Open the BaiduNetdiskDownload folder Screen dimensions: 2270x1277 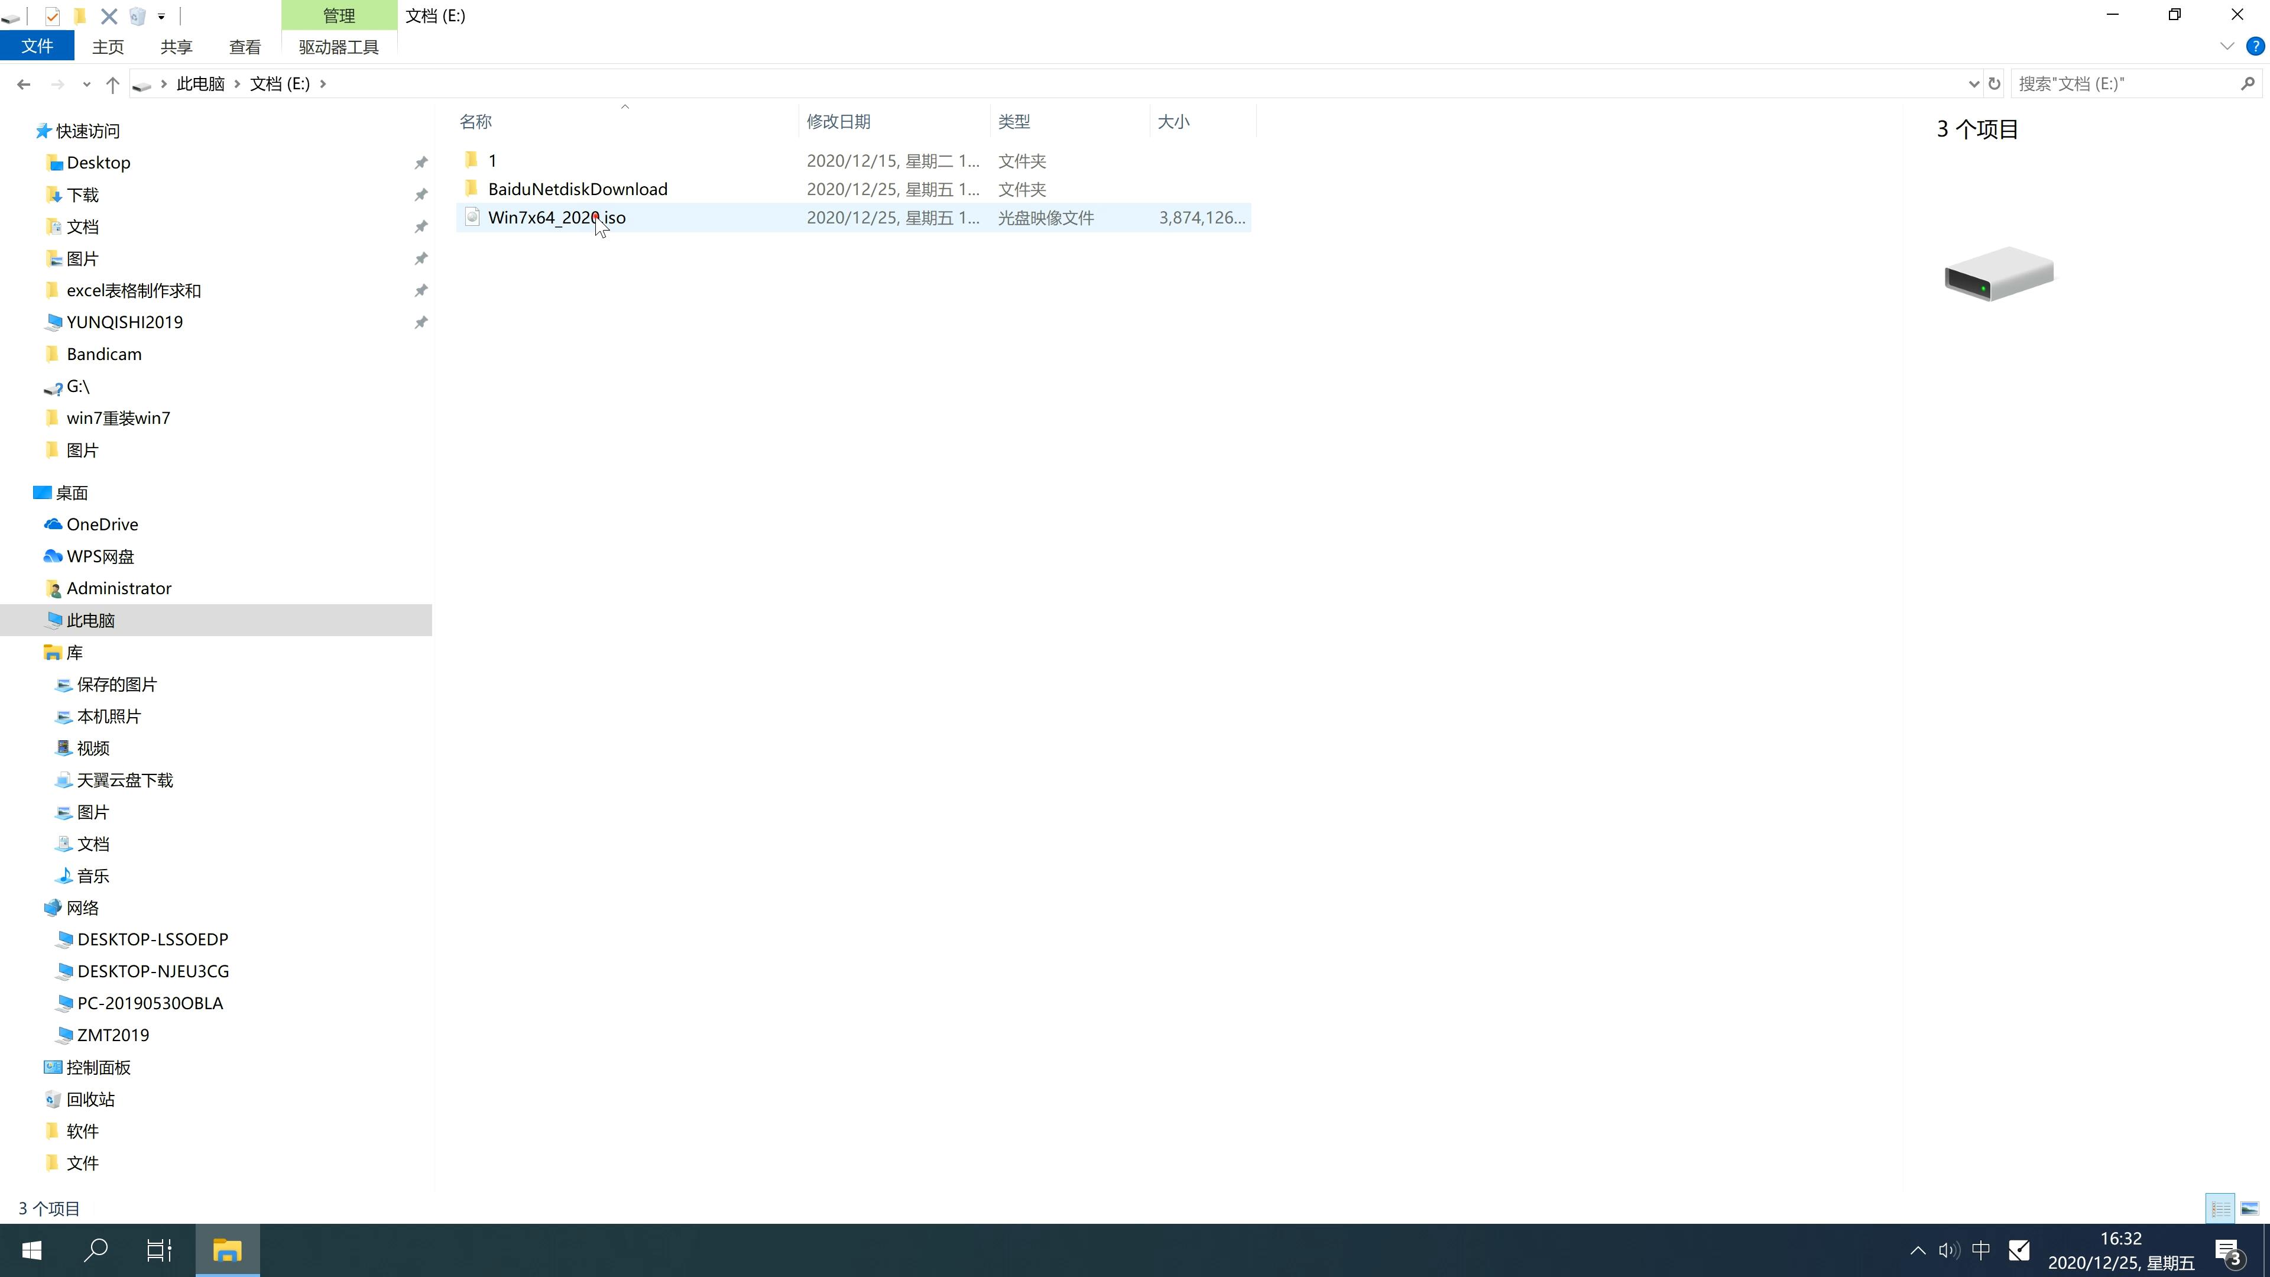pyautogui.click(x=577, y=189)
